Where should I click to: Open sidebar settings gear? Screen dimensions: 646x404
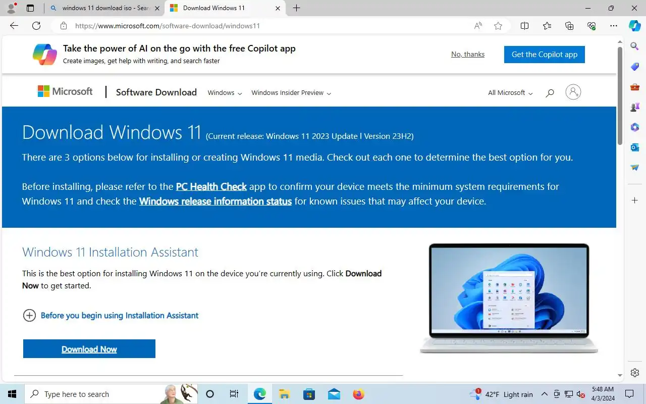click(635, 373)
